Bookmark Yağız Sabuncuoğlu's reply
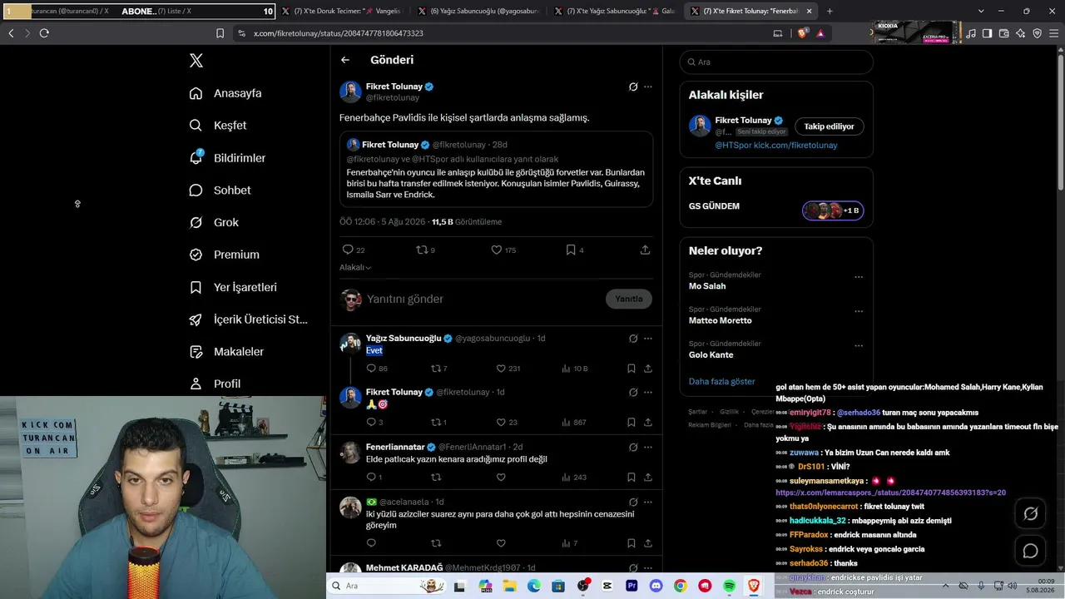The width and height of the screenshot is (1065, 599). tap(632, 369)
